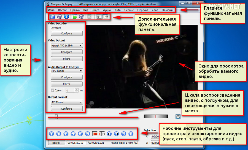This screenshot has width=248, height=150.
Task: Enable the Сдвиг audio shift checkbox
Action: point(52,90)
